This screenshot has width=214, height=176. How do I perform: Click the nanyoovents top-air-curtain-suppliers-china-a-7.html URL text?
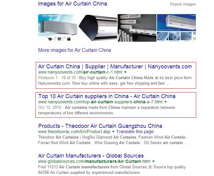tap(100, 102)
